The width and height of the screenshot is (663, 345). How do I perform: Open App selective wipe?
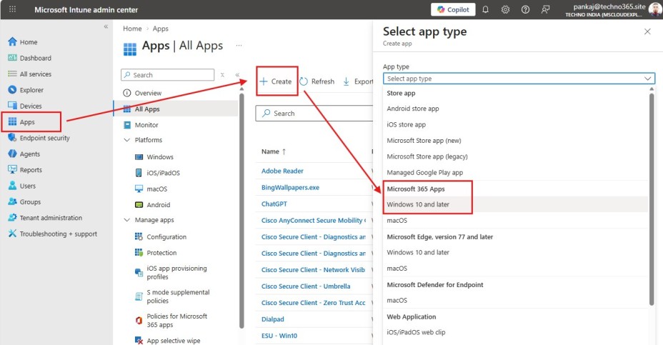(x=167, y=340)
